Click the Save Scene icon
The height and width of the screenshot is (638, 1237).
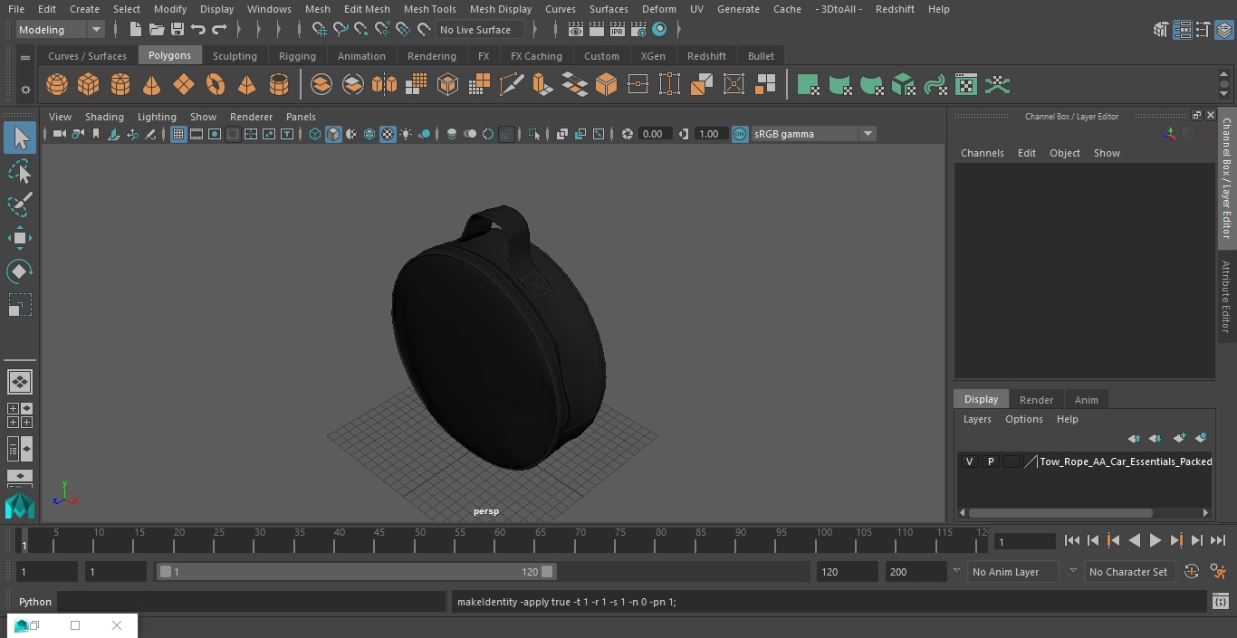[x=177, y=30]
